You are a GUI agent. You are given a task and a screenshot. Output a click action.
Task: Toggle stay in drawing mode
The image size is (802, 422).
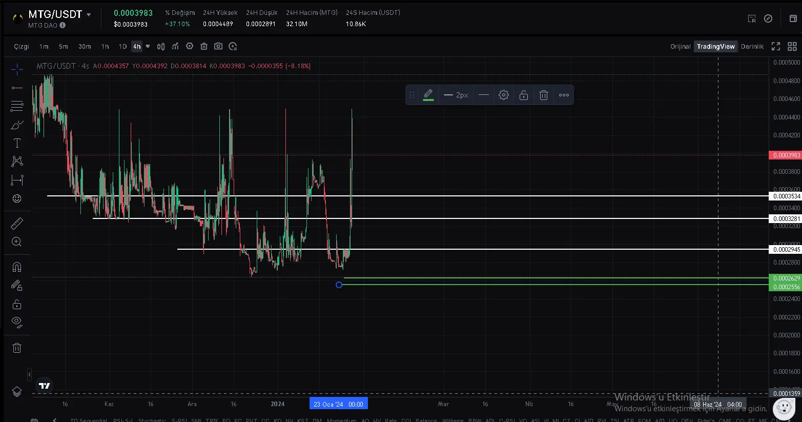tap(17, 286)
